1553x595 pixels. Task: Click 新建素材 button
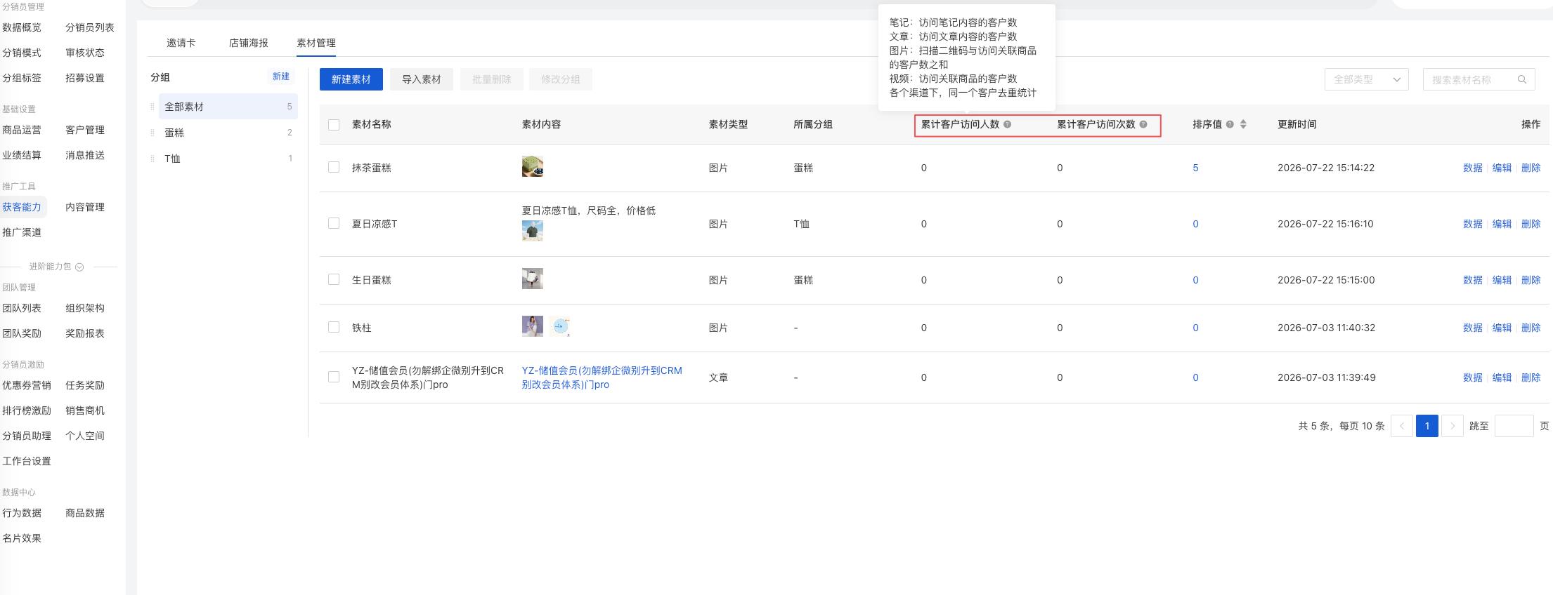click(351, 79)
